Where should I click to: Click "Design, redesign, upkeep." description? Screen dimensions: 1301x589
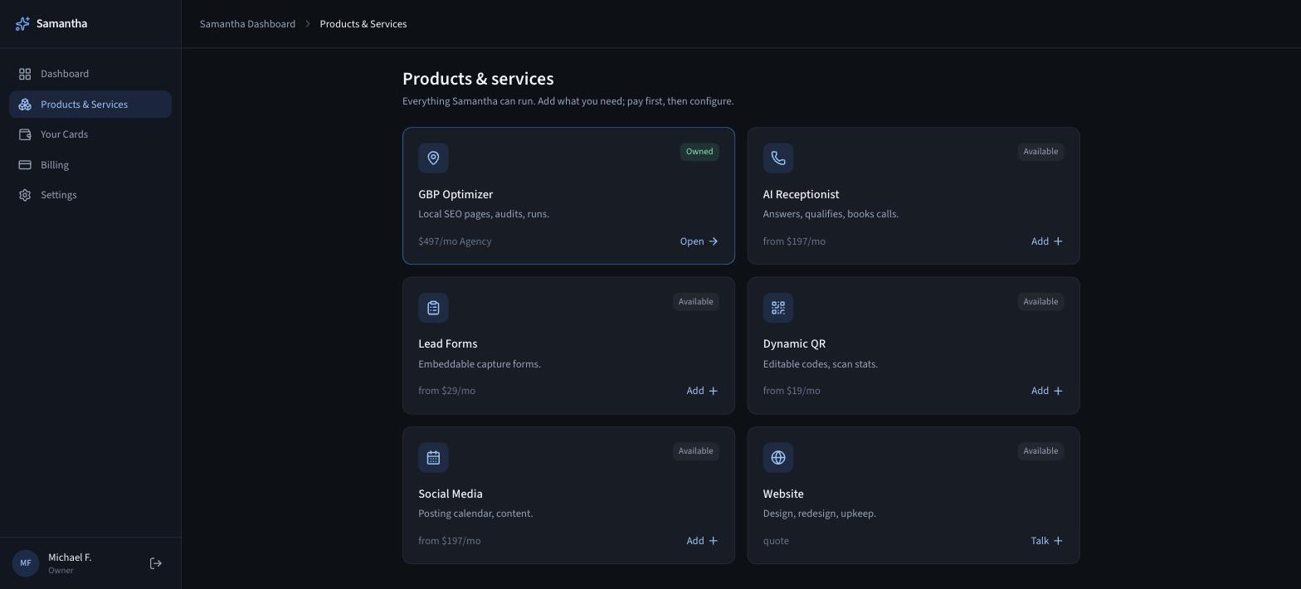820,514
